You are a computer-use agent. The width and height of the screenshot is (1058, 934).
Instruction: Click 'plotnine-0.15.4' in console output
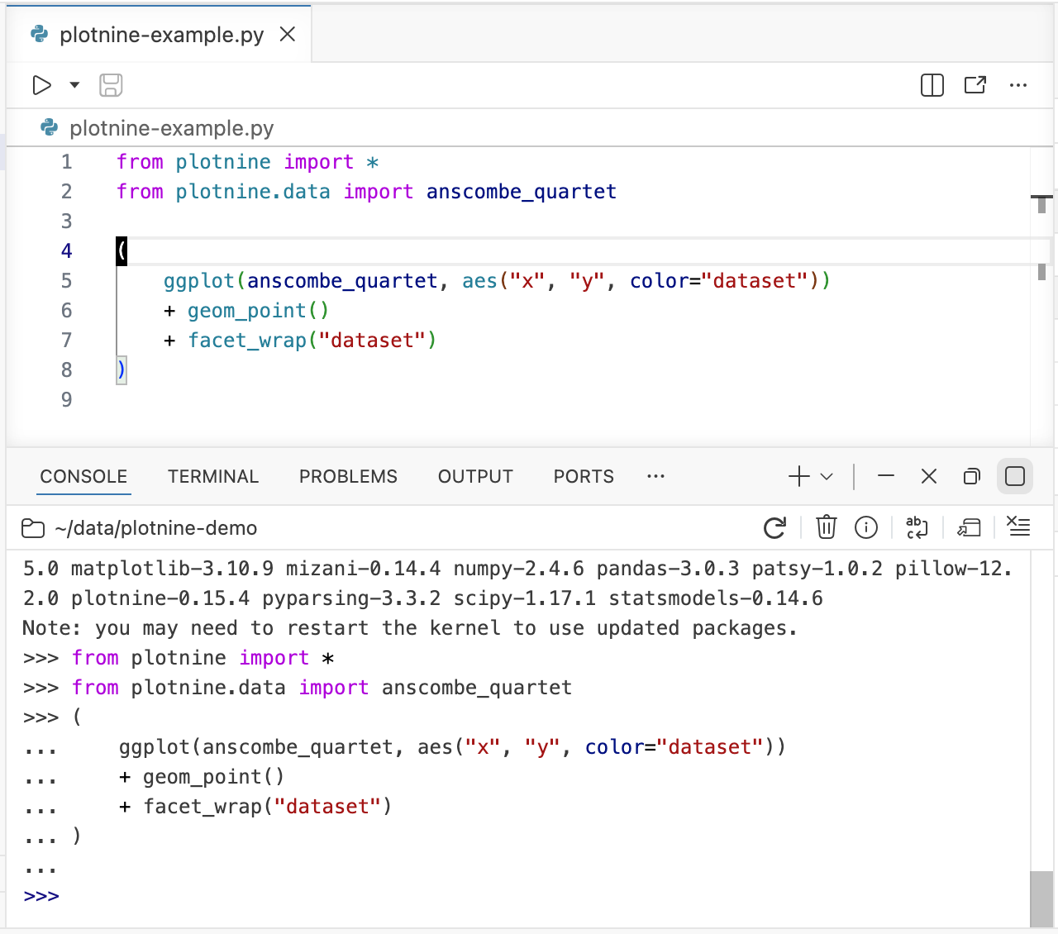pyautogui.click(x=160, y=598)
